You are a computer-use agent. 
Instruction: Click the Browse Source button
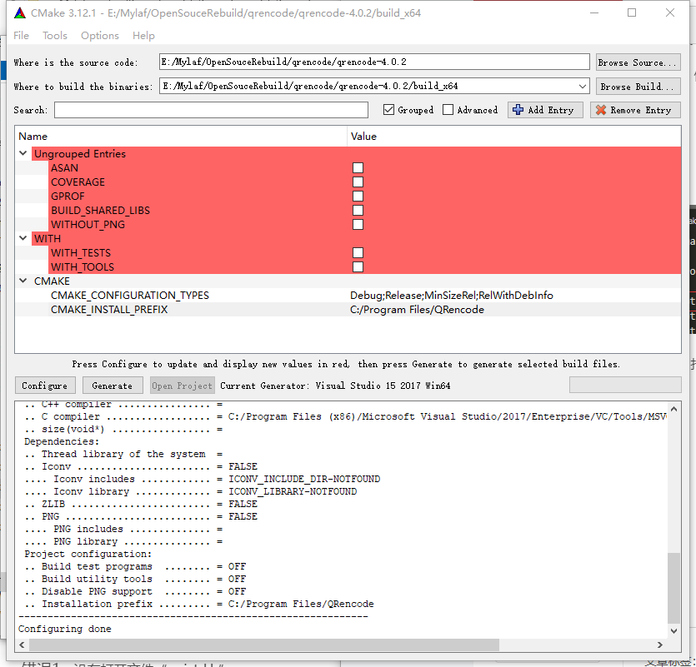click(638, 62)
